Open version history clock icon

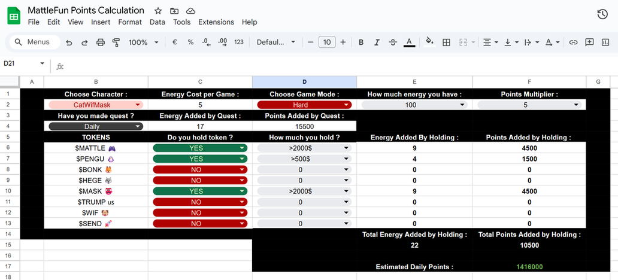pyautogui.click(x=602, y=15)
